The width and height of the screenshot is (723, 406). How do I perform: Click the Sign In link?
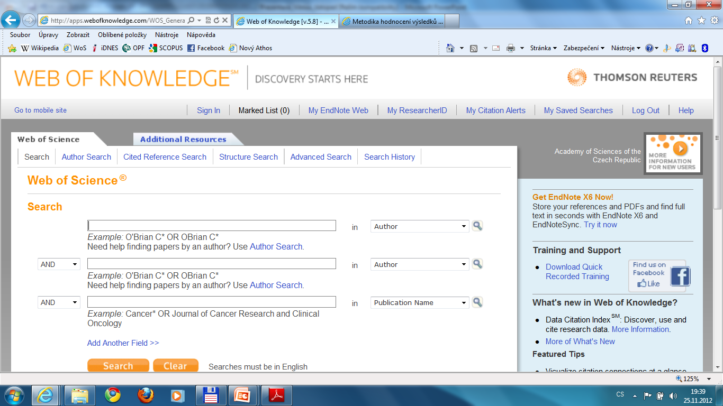point(209,110)
